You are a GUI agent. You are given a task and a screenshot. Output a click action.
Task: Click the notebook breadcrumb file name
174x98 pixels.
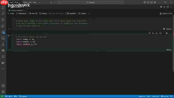[x=17, y=10]
